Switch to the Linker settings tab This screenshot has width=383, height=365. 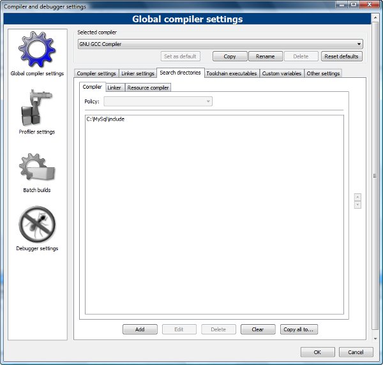point(137,73)
